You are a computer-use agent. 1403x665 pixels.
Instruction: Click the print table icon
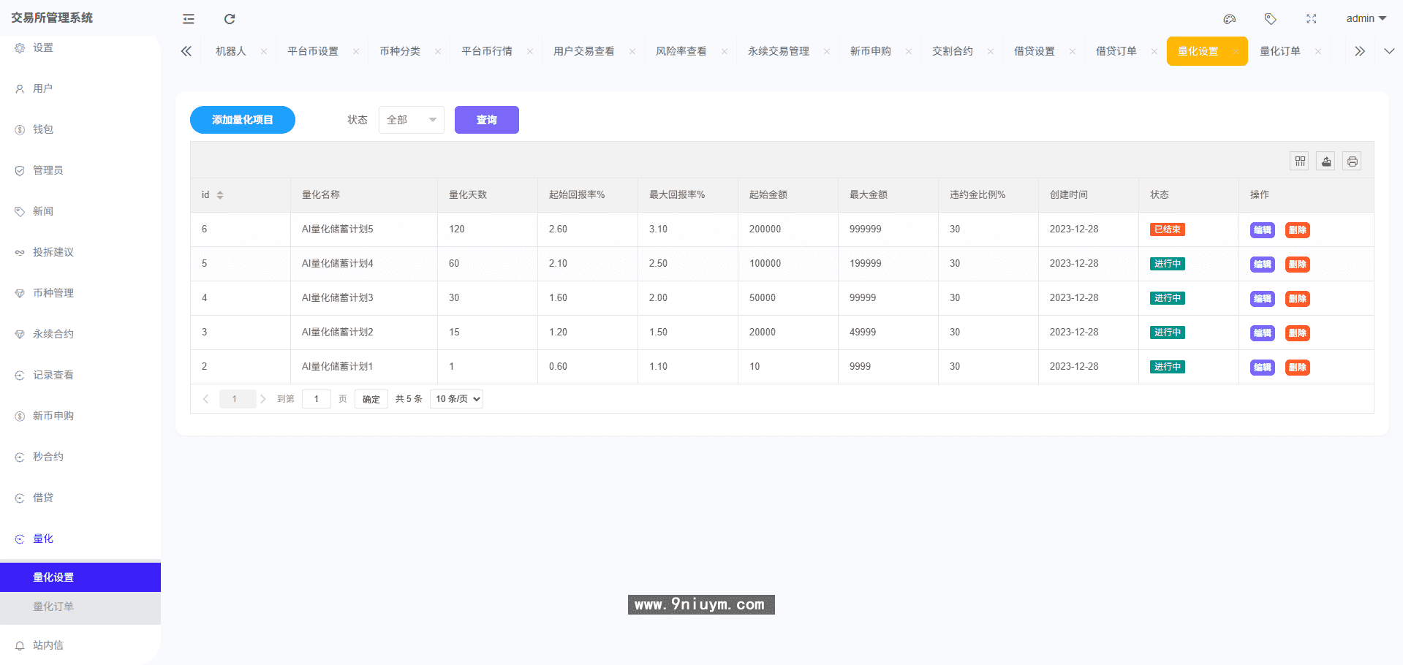coord(1353,161)
